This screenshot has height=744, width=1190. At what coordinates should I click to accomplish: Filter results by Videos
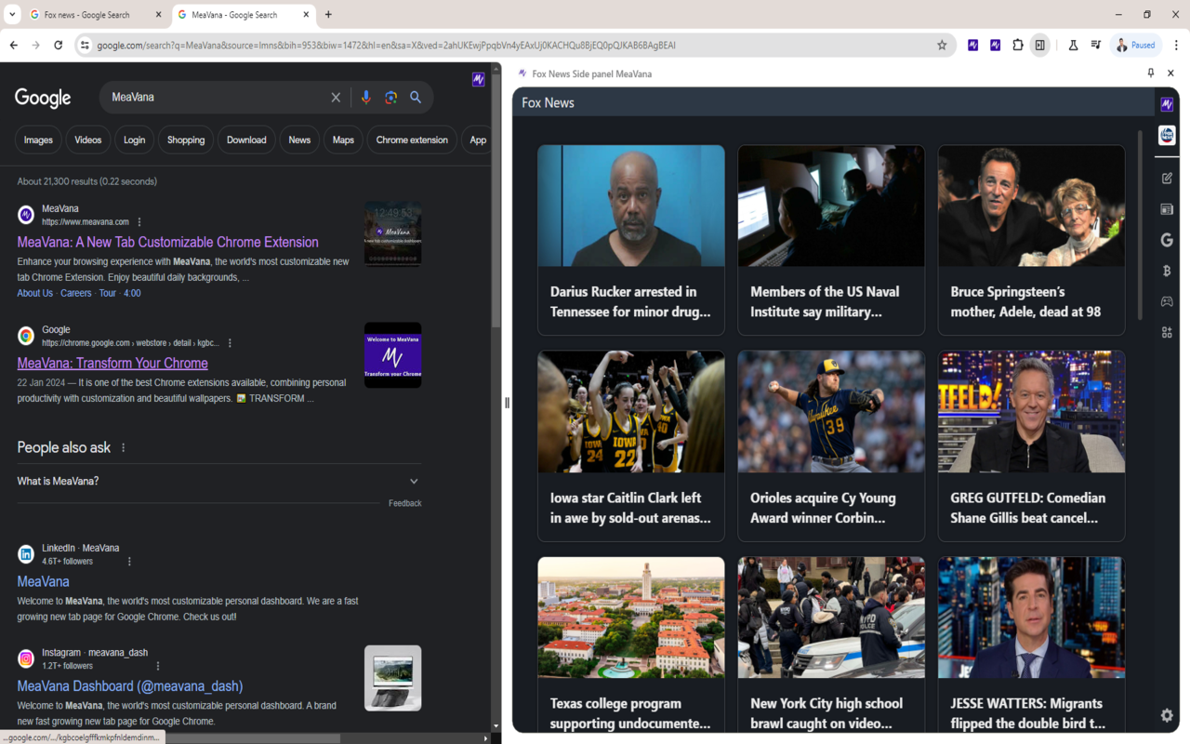(88, 139)
